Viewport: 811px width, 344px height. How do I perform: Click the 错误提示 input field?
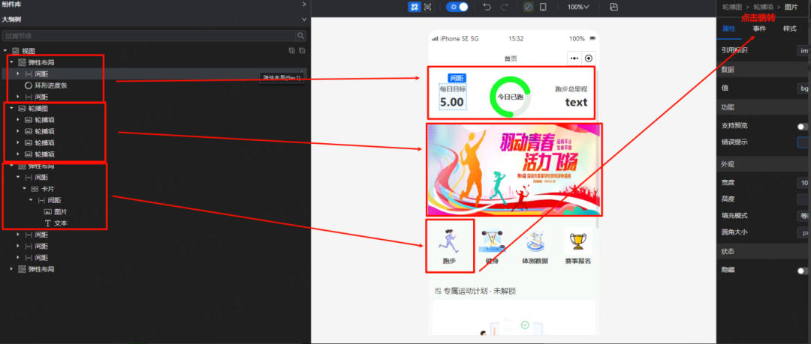(803, 142)
